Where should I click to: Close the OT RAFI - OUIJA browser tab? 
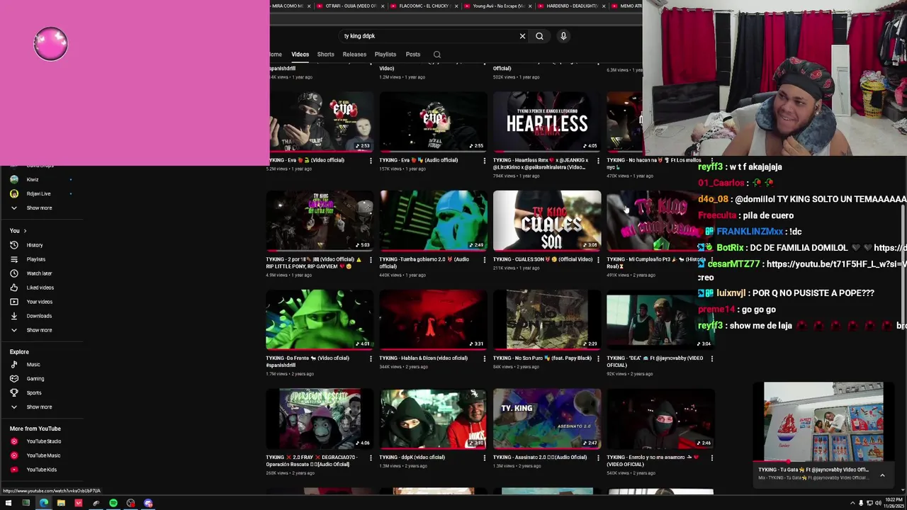[383, 6]
